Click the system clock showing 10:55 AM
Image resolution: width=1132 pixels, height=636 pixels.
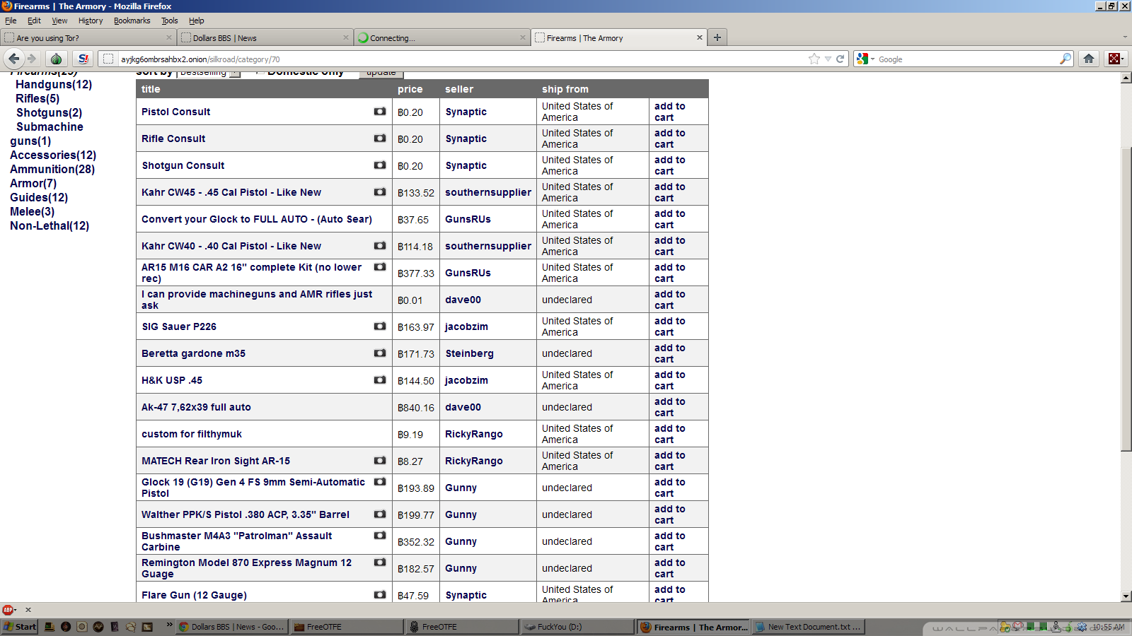pos(1108,627)
